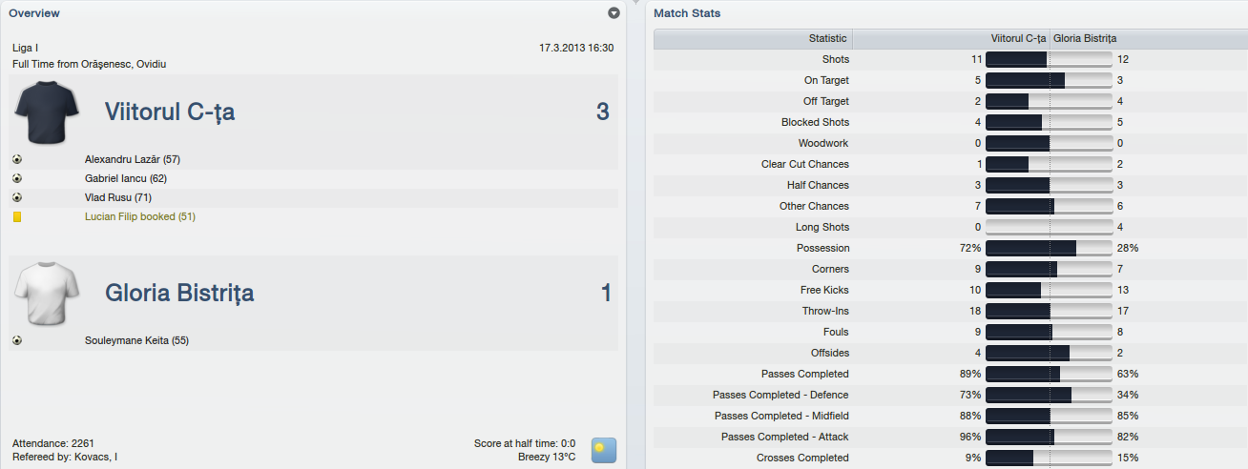Click the yellow card icon for Lucian Filip
1248x469 pixels.
[x=17, y=216]
